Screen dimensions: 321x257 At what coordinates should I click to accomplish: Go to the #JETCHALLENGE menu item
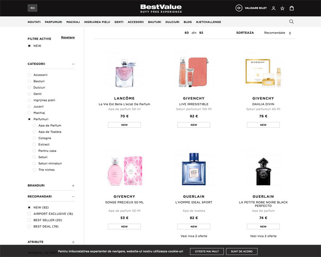(x=208, y=22)
